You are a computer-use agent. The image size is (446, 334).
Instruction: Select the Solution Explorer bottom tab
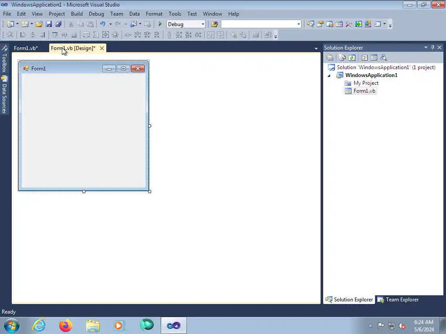click(349, 300)
